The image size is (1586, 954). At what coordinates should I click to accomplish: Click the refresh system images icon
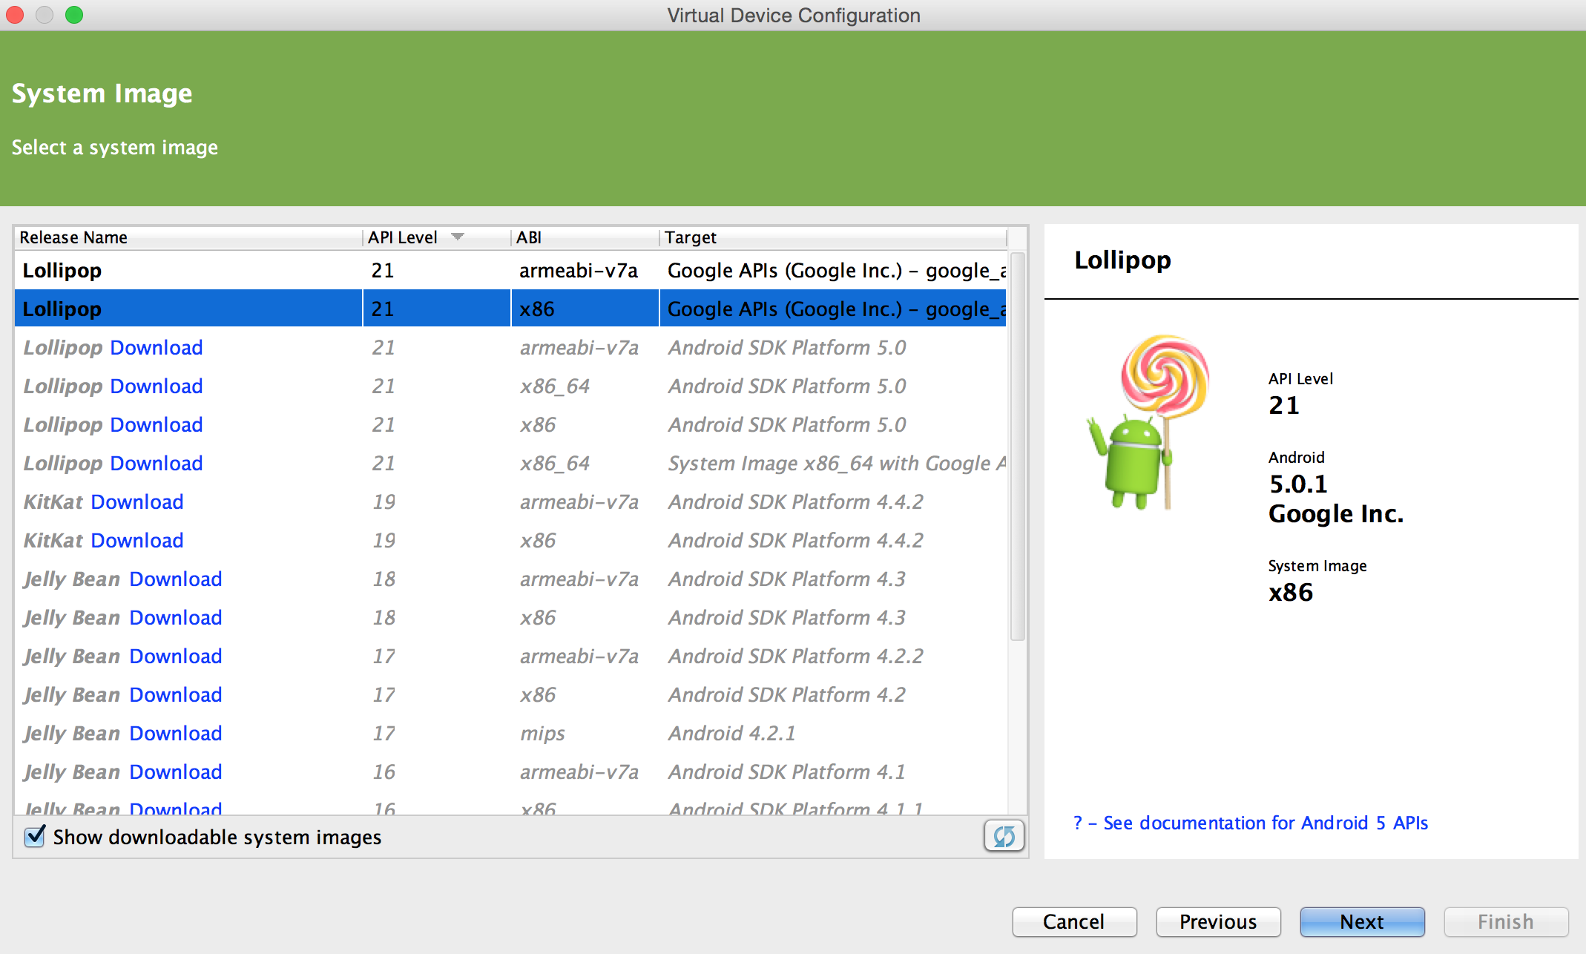(1004, 836)
